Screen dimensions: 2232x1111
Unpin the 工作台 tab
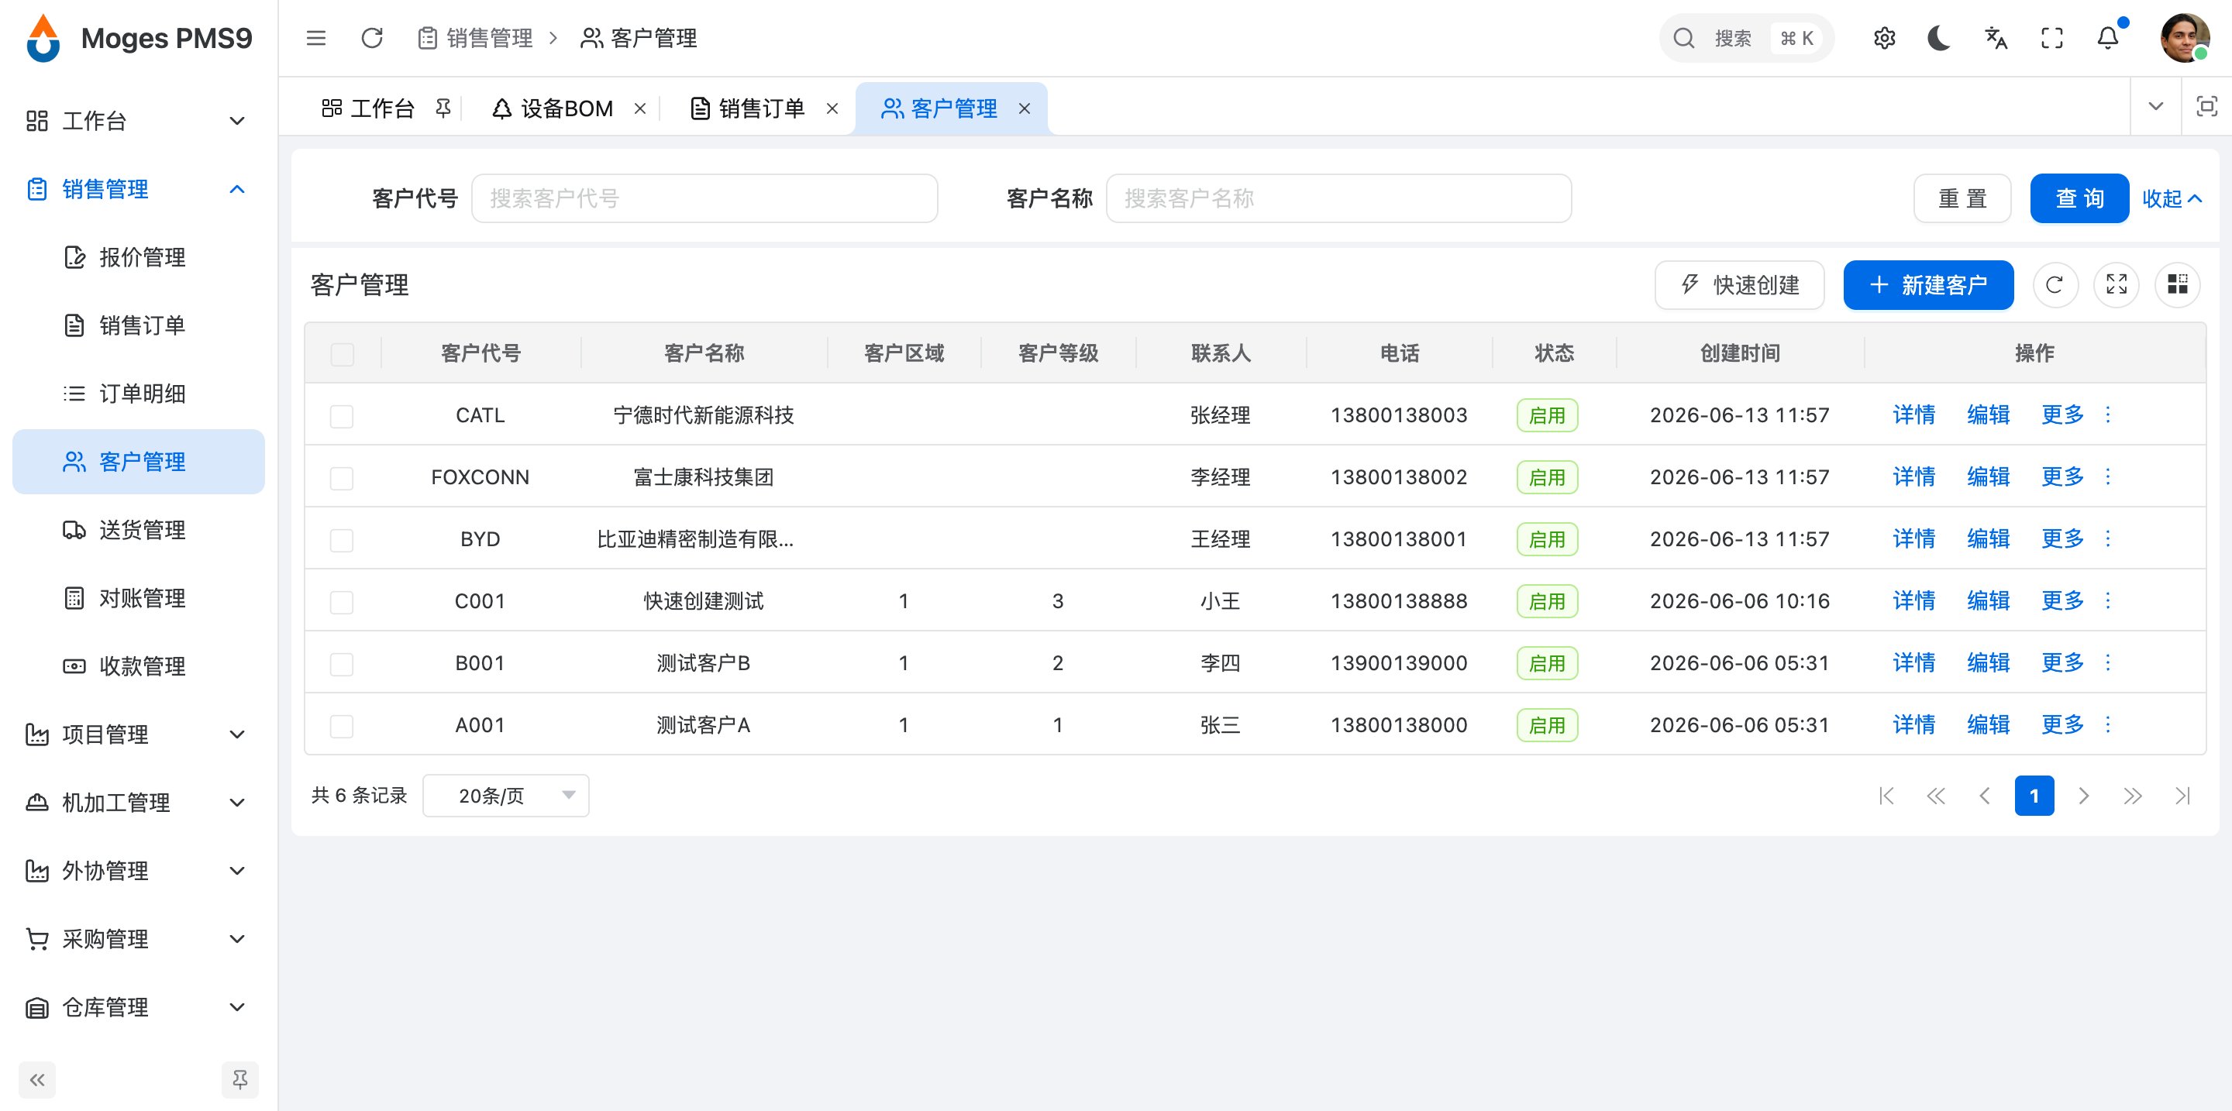pos(443,108)
